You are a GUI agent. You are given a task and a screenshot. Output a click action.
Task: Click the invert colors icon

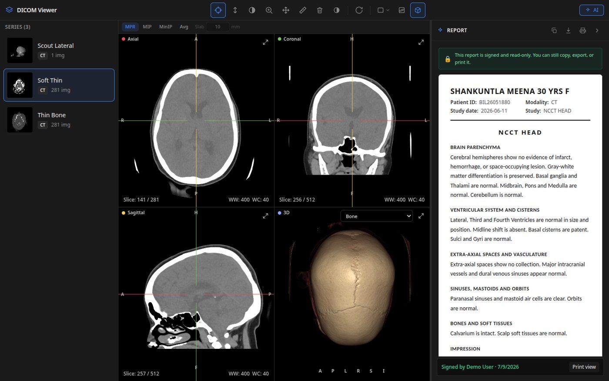[337, 10]
